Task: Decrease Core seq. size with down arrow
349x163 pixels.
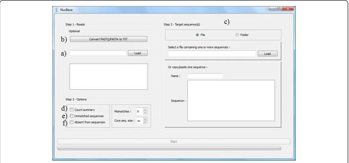Action: pyautogui.click(x=145, y=122)
